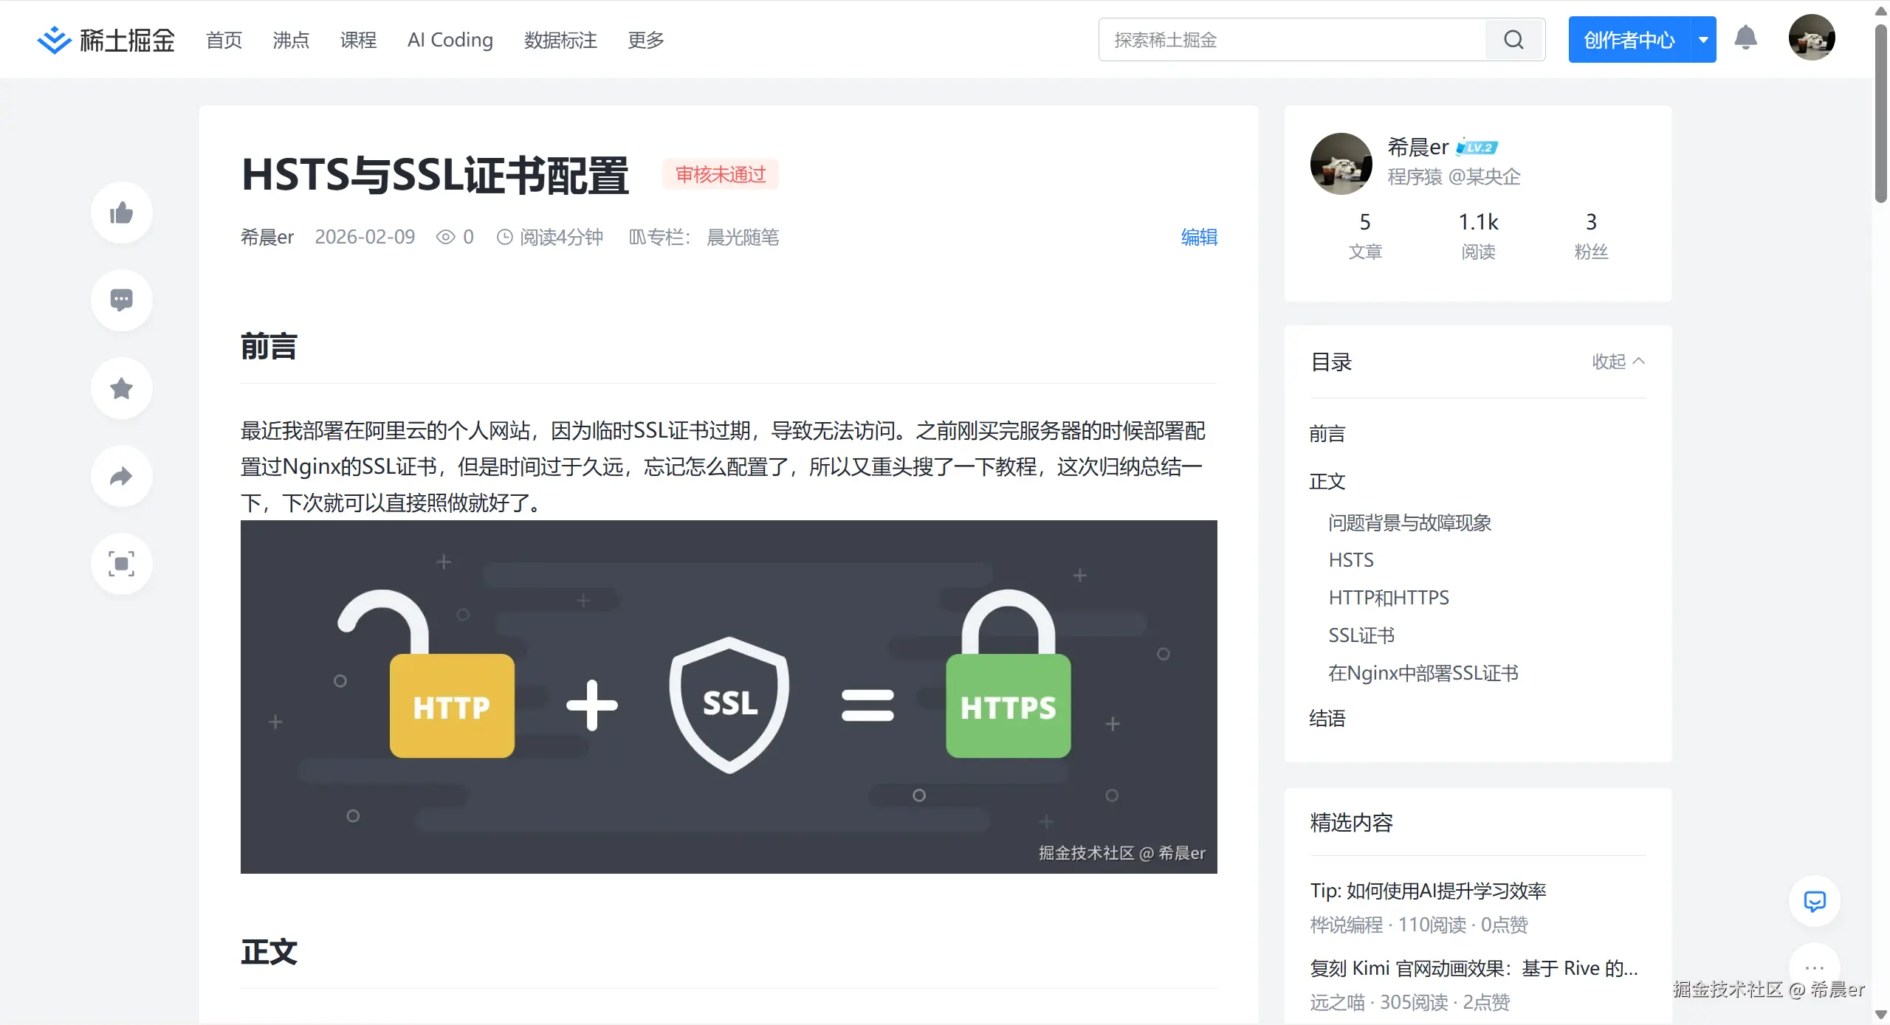Click the thumbs-up like icon on left sidebar
The height and width of the screenshot is (1025, 1890).
pos(120,213)
